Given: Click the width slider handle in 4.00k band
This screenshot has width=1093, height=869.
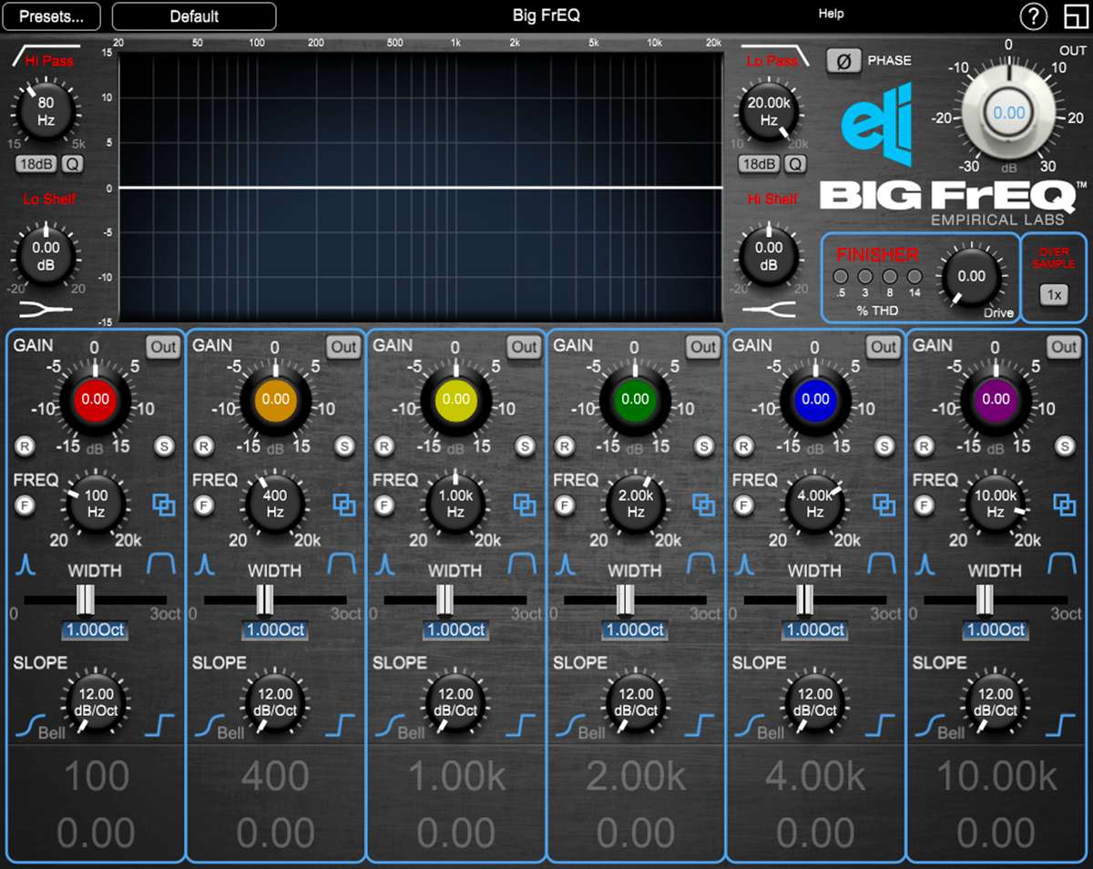Looking at the screenshot, I should point(805,599).
